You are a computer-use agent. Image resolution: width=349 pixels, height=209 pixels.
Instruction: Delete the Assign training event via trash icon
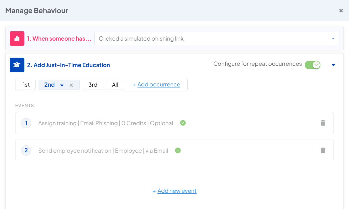tap(323, 123)
